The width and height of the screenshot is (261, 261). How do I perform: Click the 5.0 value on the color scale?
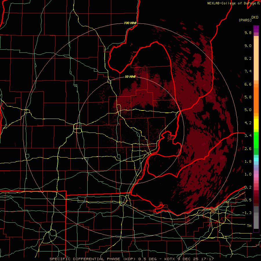[248, 110]
